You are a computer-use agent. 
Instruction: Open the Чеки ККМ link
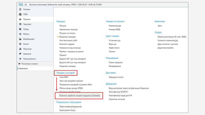point(64,77)
